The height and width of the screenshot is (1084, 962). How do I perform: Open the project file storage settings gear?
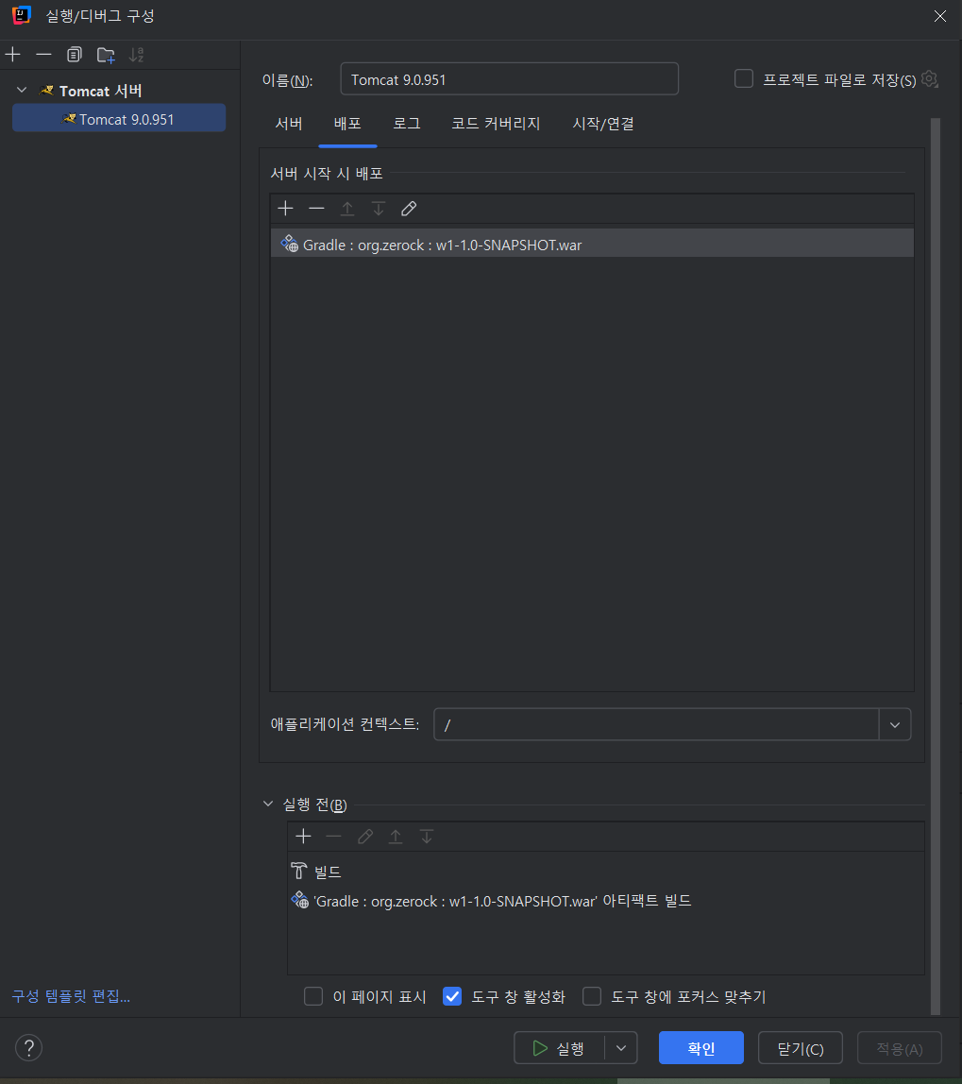[x=930, y=79]
